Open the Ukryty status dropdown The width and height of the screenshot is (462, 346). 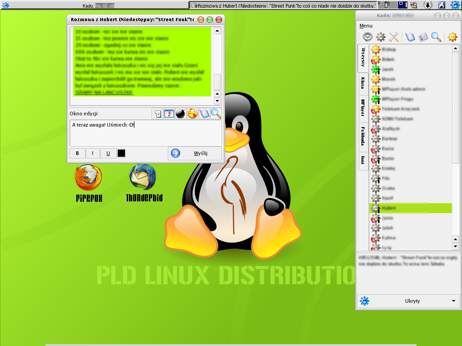click(408, 301)
